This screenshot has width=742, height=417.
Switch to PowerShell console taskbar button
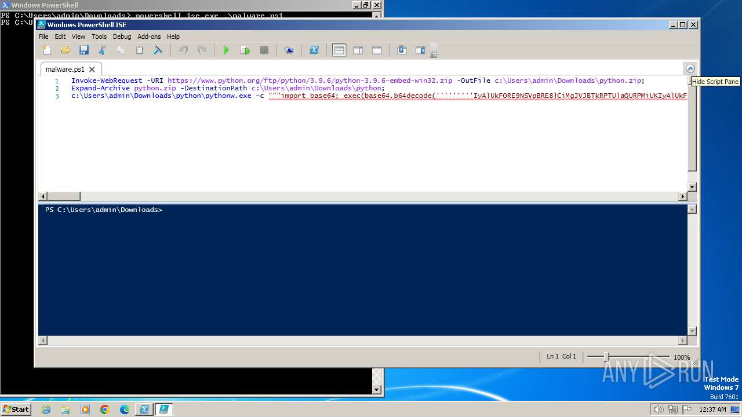144,409
